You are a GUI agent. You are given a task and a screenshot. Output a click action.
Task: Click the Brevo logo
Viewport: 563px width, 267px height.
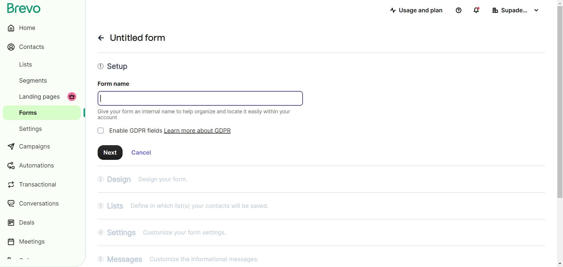[23, 8]
